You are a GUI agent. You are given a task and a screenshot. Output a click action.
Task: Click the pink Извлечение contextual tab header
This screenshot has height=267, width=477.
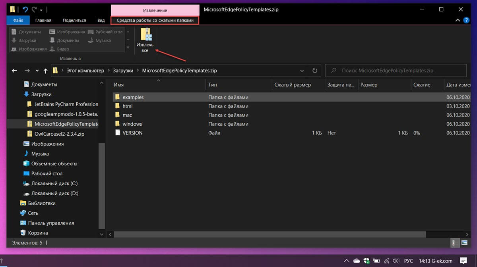pos(155,10)
